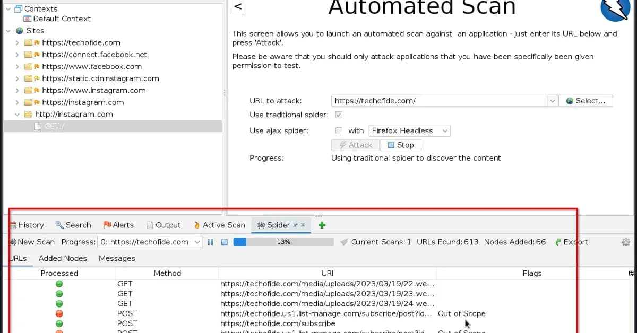Switch to the Active Scan tab
637x333 pixels.
pos(219,225)
